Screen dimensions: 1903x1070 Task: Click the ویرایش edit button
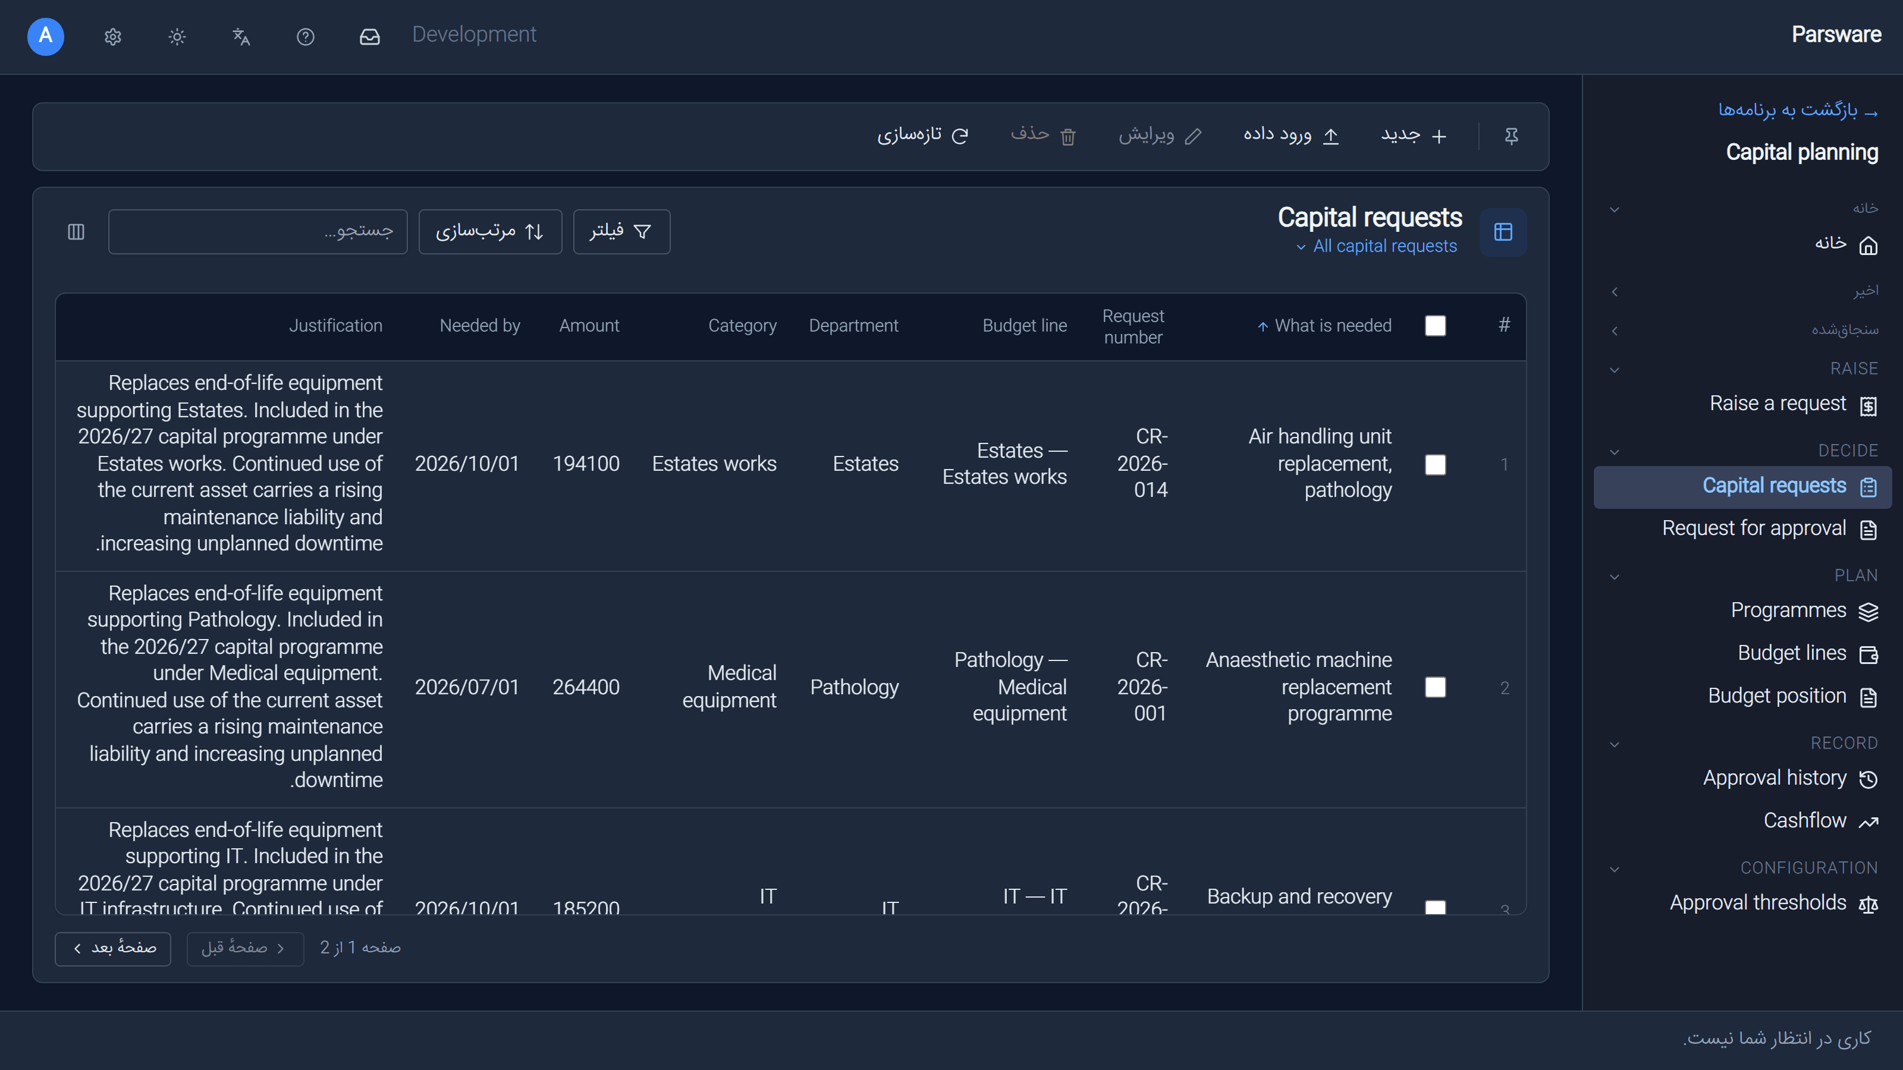[x=1160, y=136]
